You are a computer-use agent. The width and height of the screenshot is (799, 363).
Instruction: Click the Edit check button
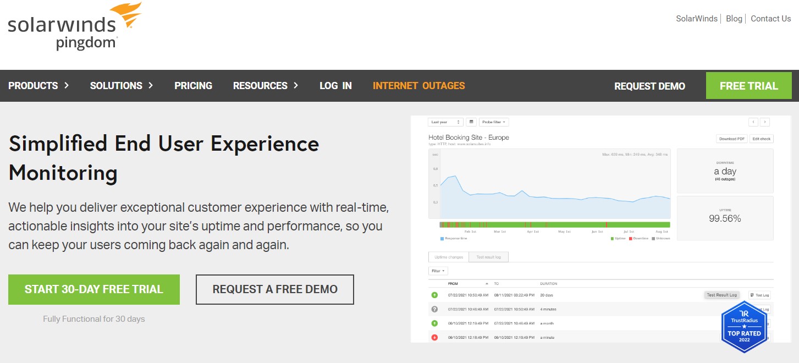coord(762,139)
